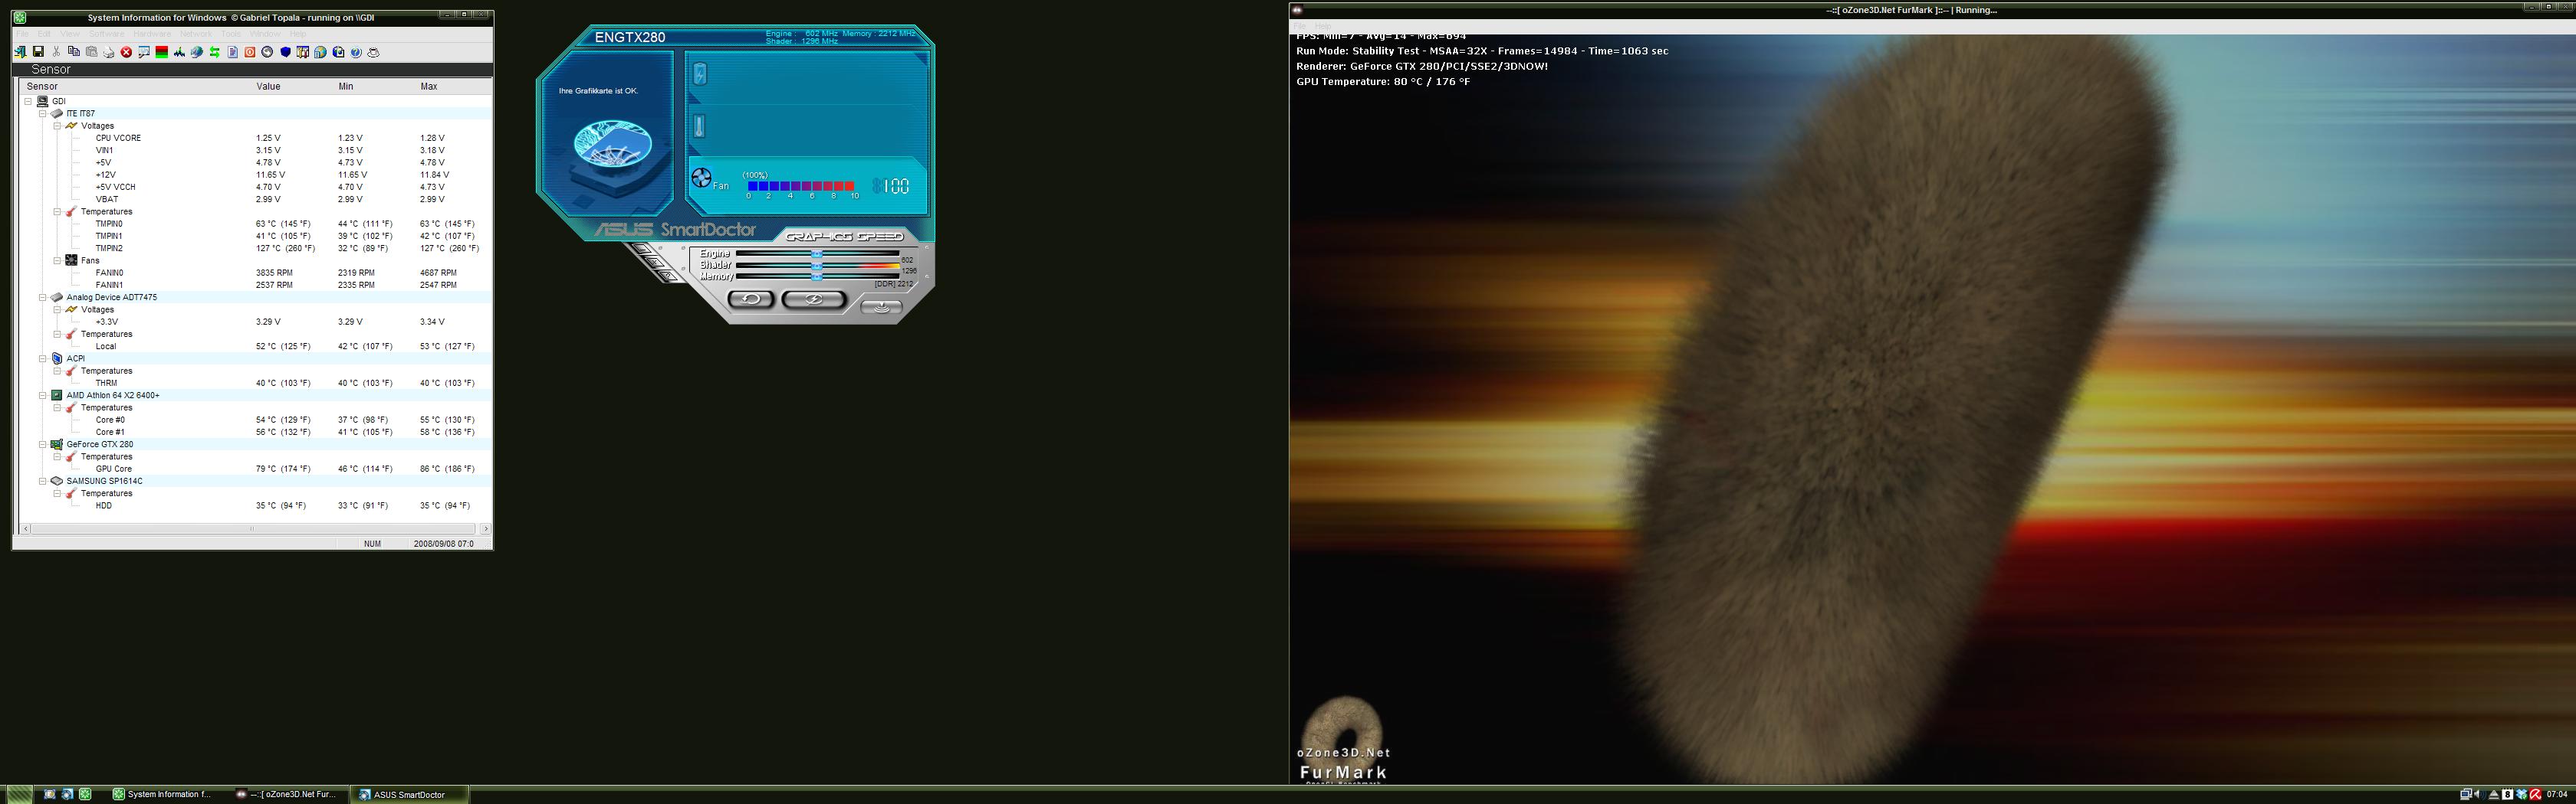Click the tools options icon in SIW toolbar
The image size is (2576, 804).
coord(303,52)
